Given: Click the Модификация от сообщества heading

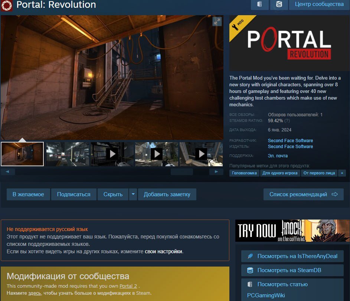Looking at the screenshot, I should click(68, 276).
